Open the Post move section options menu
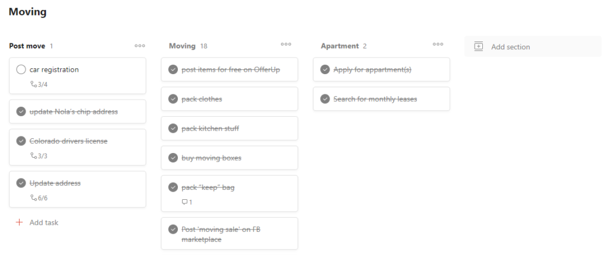 click(x=140, y=46)
